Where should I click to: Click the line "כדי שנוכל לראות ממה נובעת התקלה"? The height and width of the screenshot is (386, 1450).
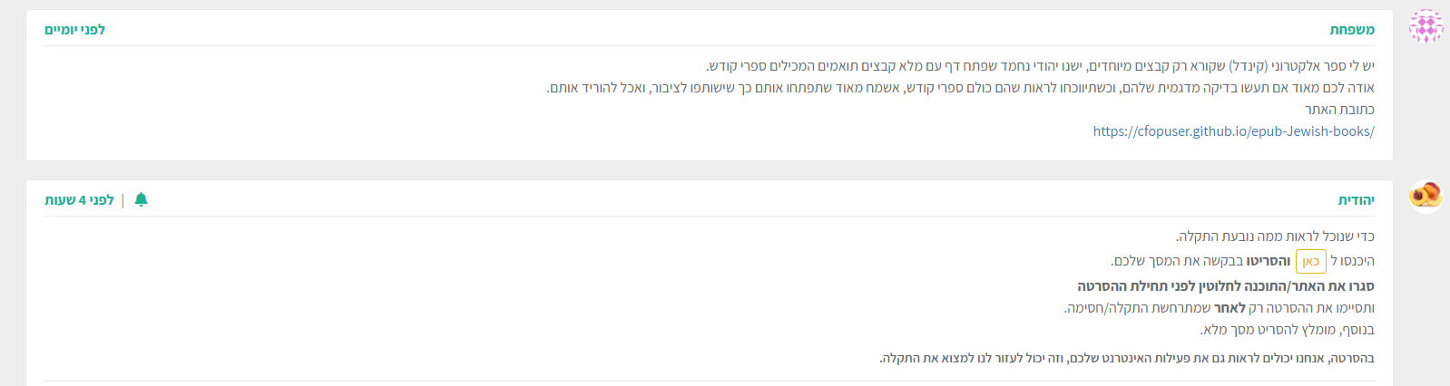pos(1275,236)
